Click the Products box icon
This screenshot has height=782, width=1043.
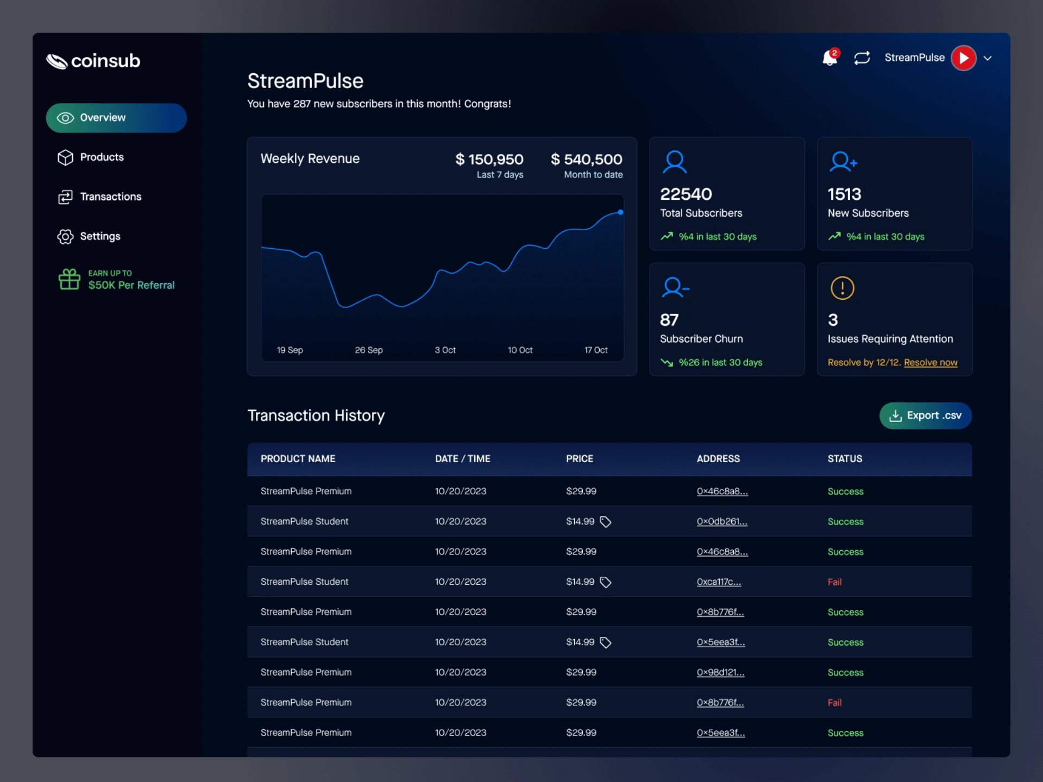pyautogui.click(x=65, y=157)
